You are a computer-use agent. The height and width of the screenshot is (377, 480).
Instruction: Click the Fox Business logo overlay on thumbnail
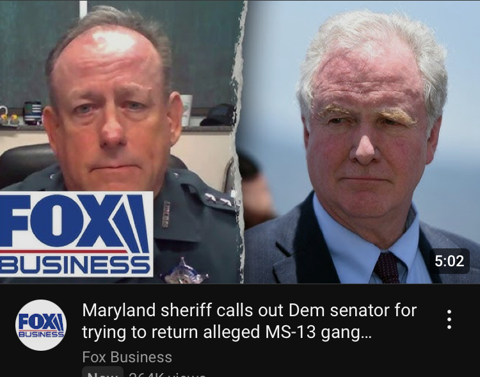pos(76,234)
